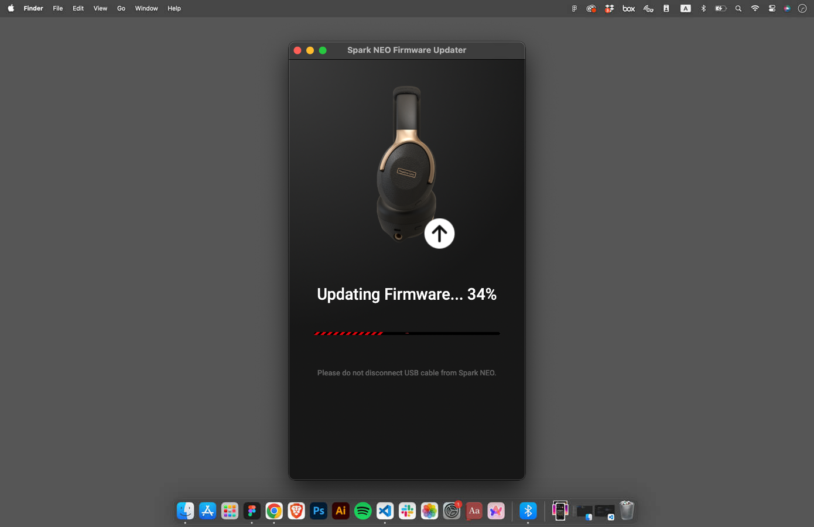Open Spotify from the Dock
Viewport: 814px width, 527px height.
tap(363, 511)
